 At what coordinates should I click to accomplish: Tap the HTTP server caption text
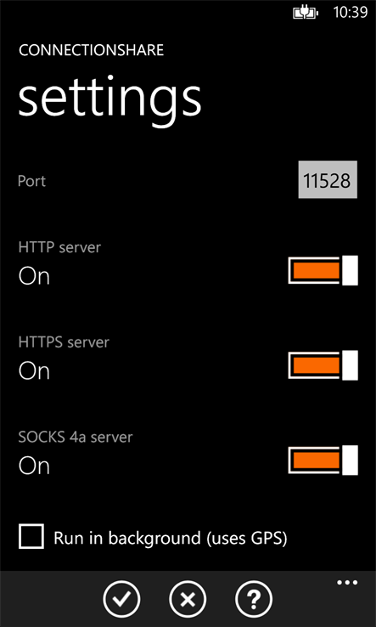59,247
